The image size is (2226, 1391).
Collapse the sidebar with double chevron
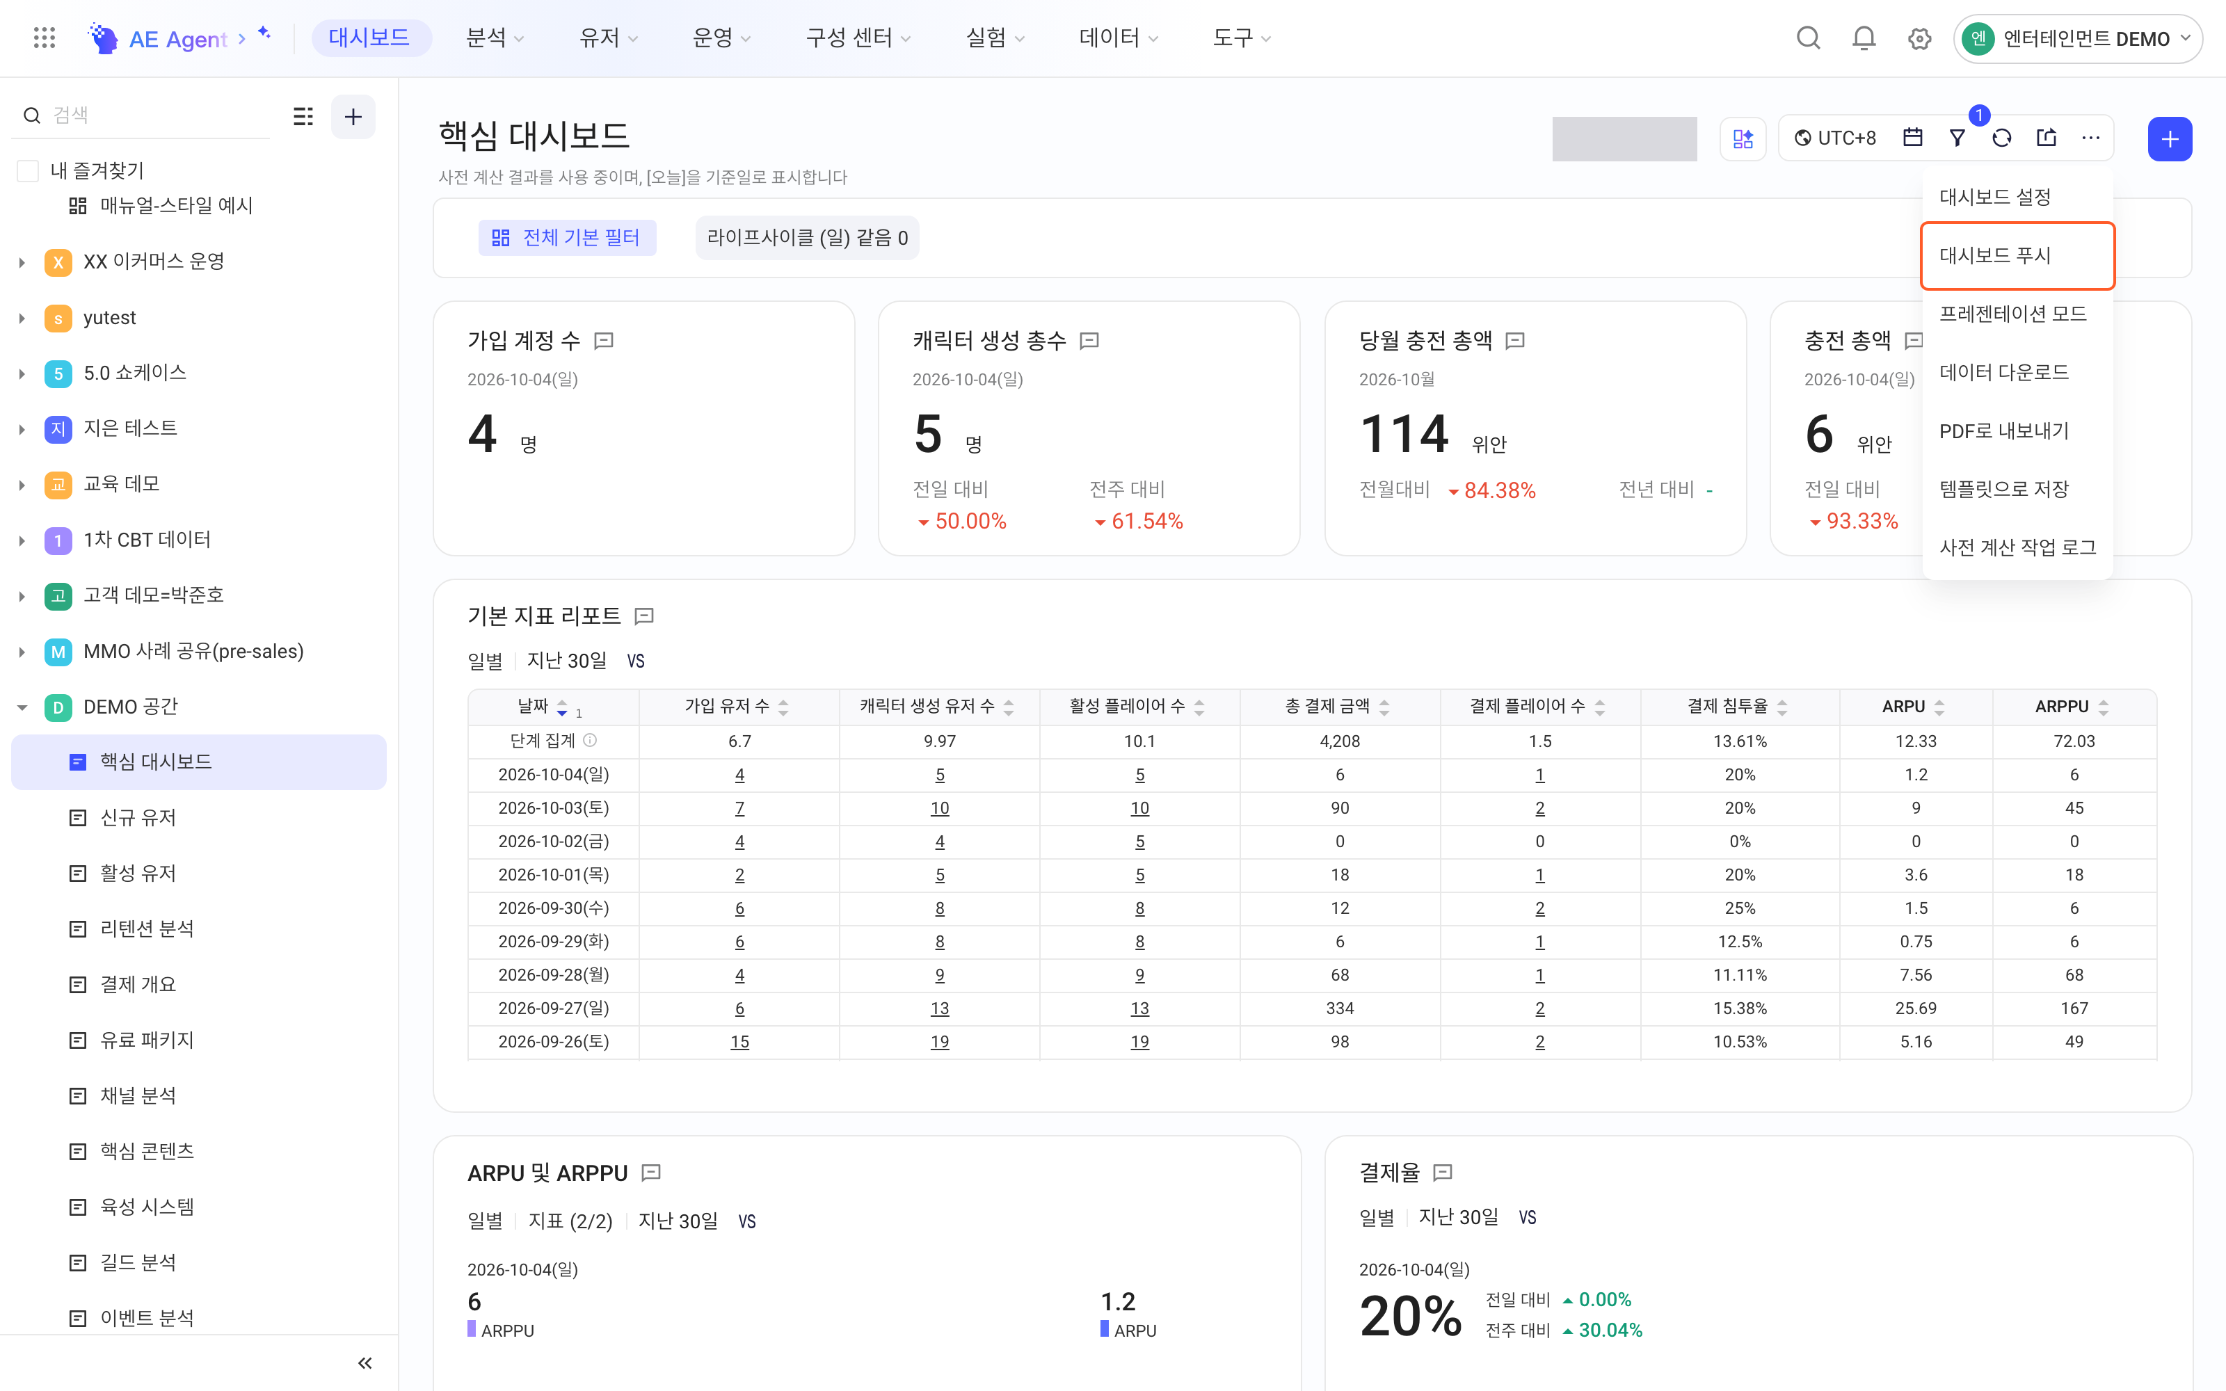[365, 1362]
